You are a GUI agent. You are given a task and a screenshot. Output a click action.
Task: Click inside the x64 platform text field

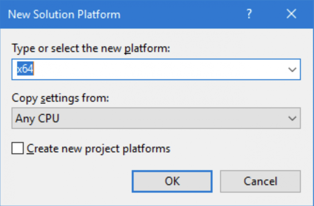[105, 69]
